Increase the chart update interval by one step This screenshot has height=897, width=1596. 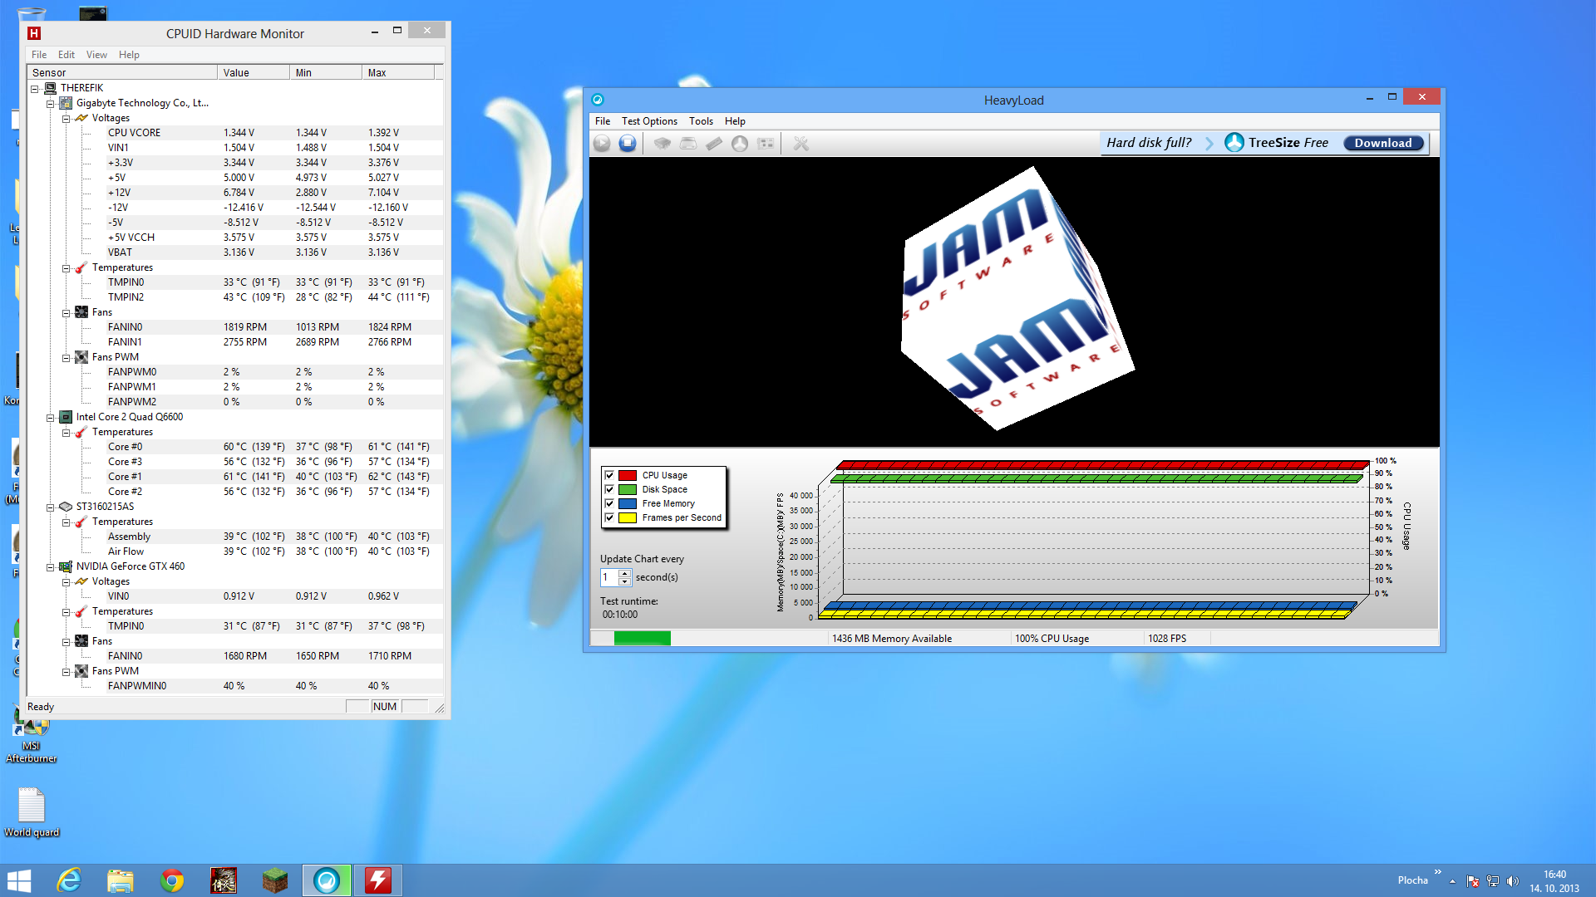tap(624, 573)
